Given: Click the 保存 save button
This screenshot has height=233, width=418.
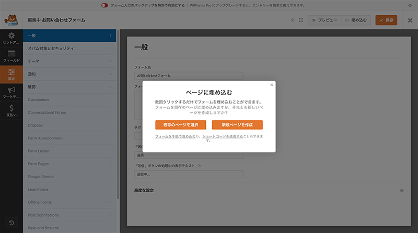Looking at the screenshot, I should 386,20.
